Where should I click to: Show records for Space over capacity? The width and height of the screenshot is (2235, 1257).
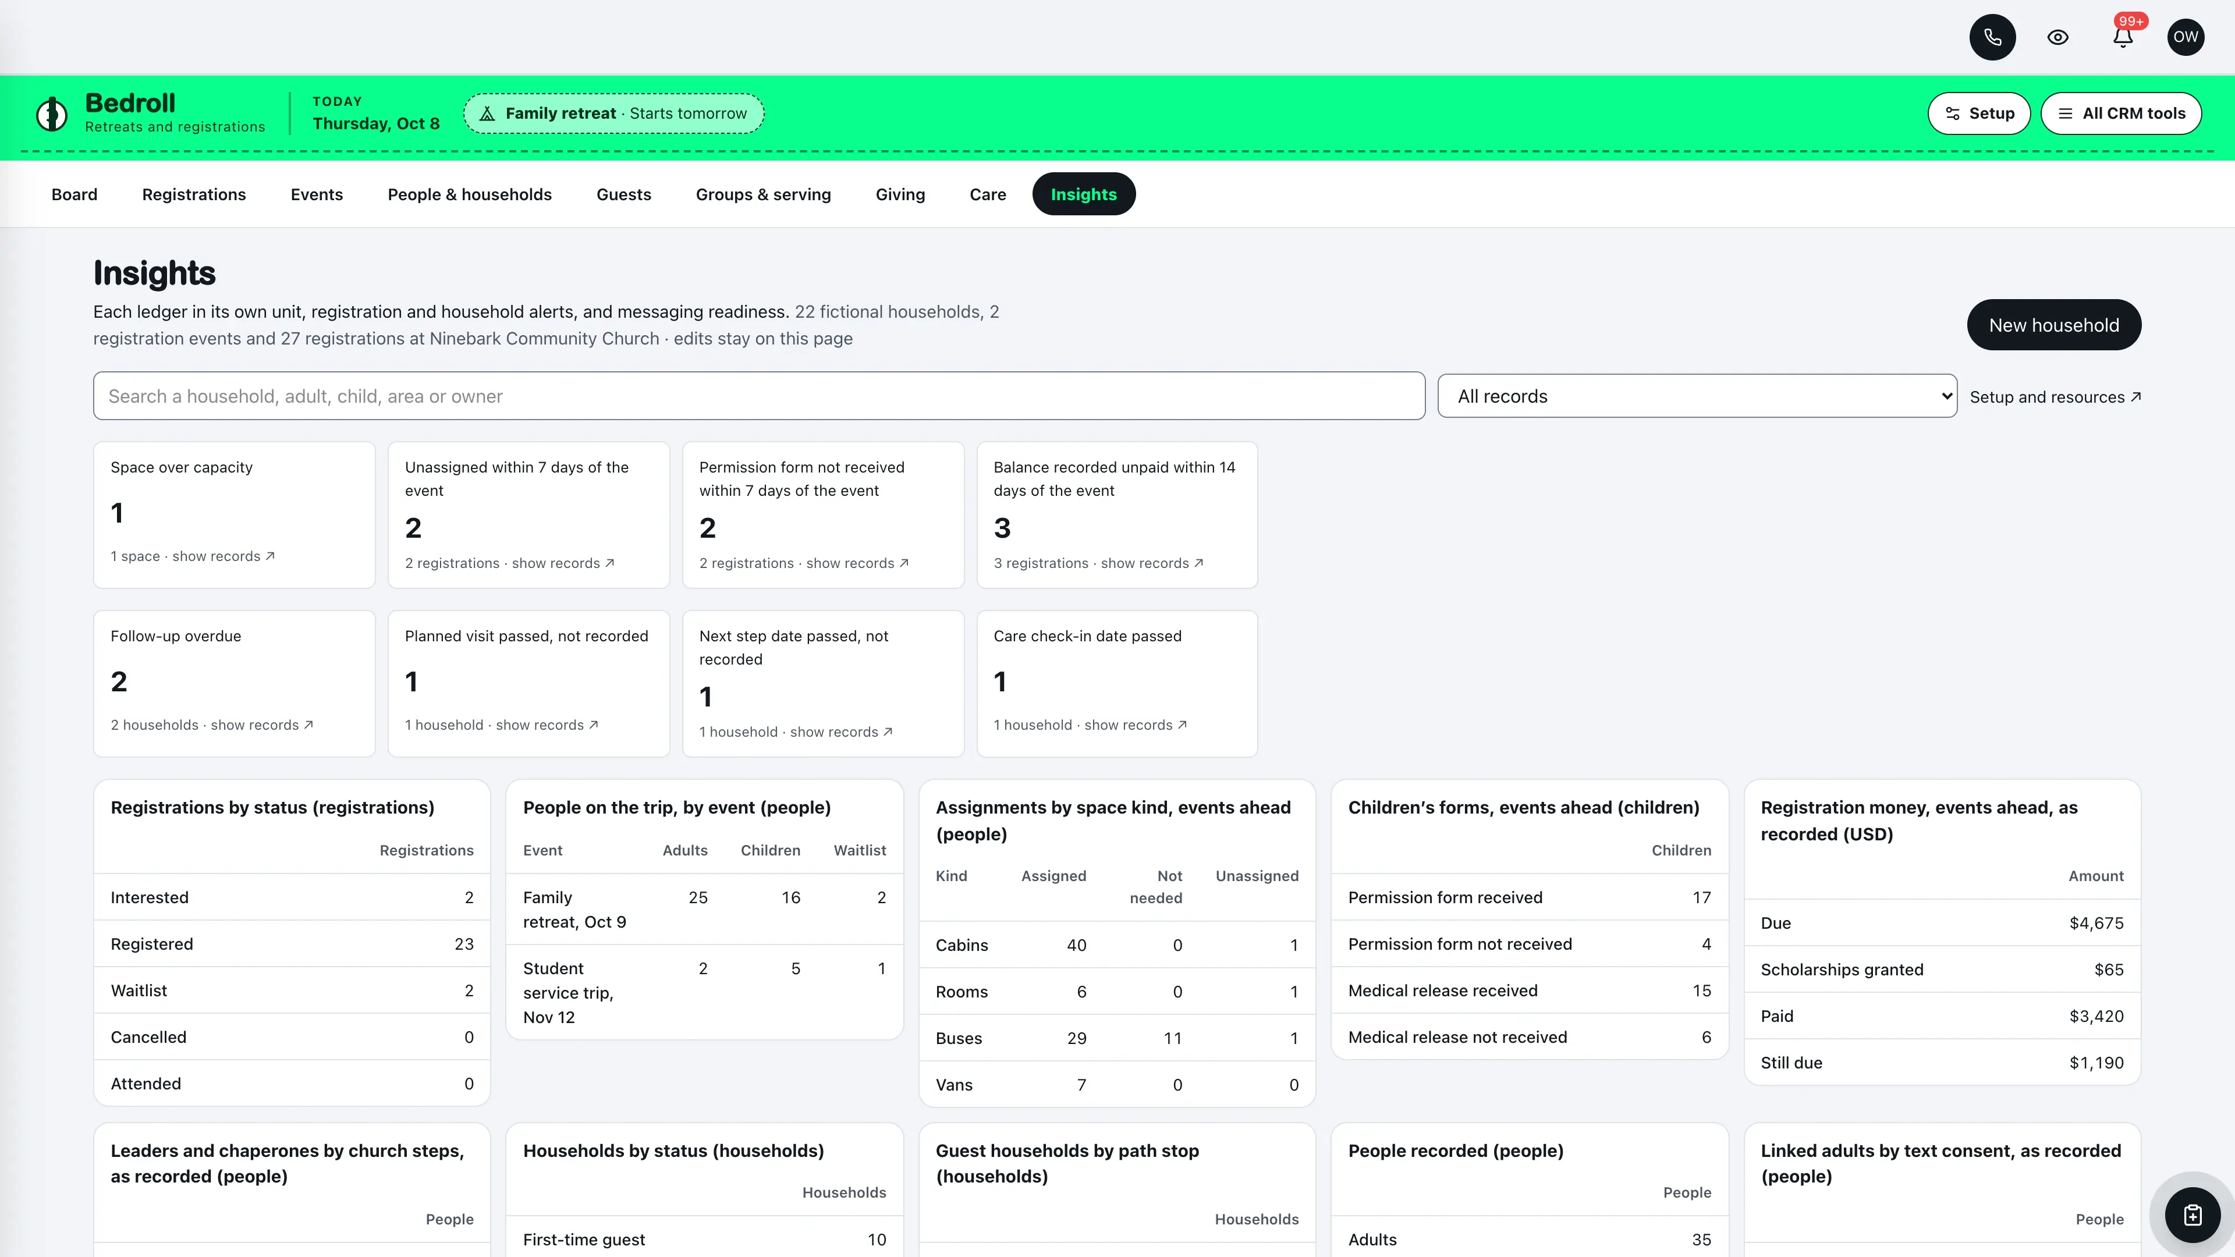click(193, 556)
